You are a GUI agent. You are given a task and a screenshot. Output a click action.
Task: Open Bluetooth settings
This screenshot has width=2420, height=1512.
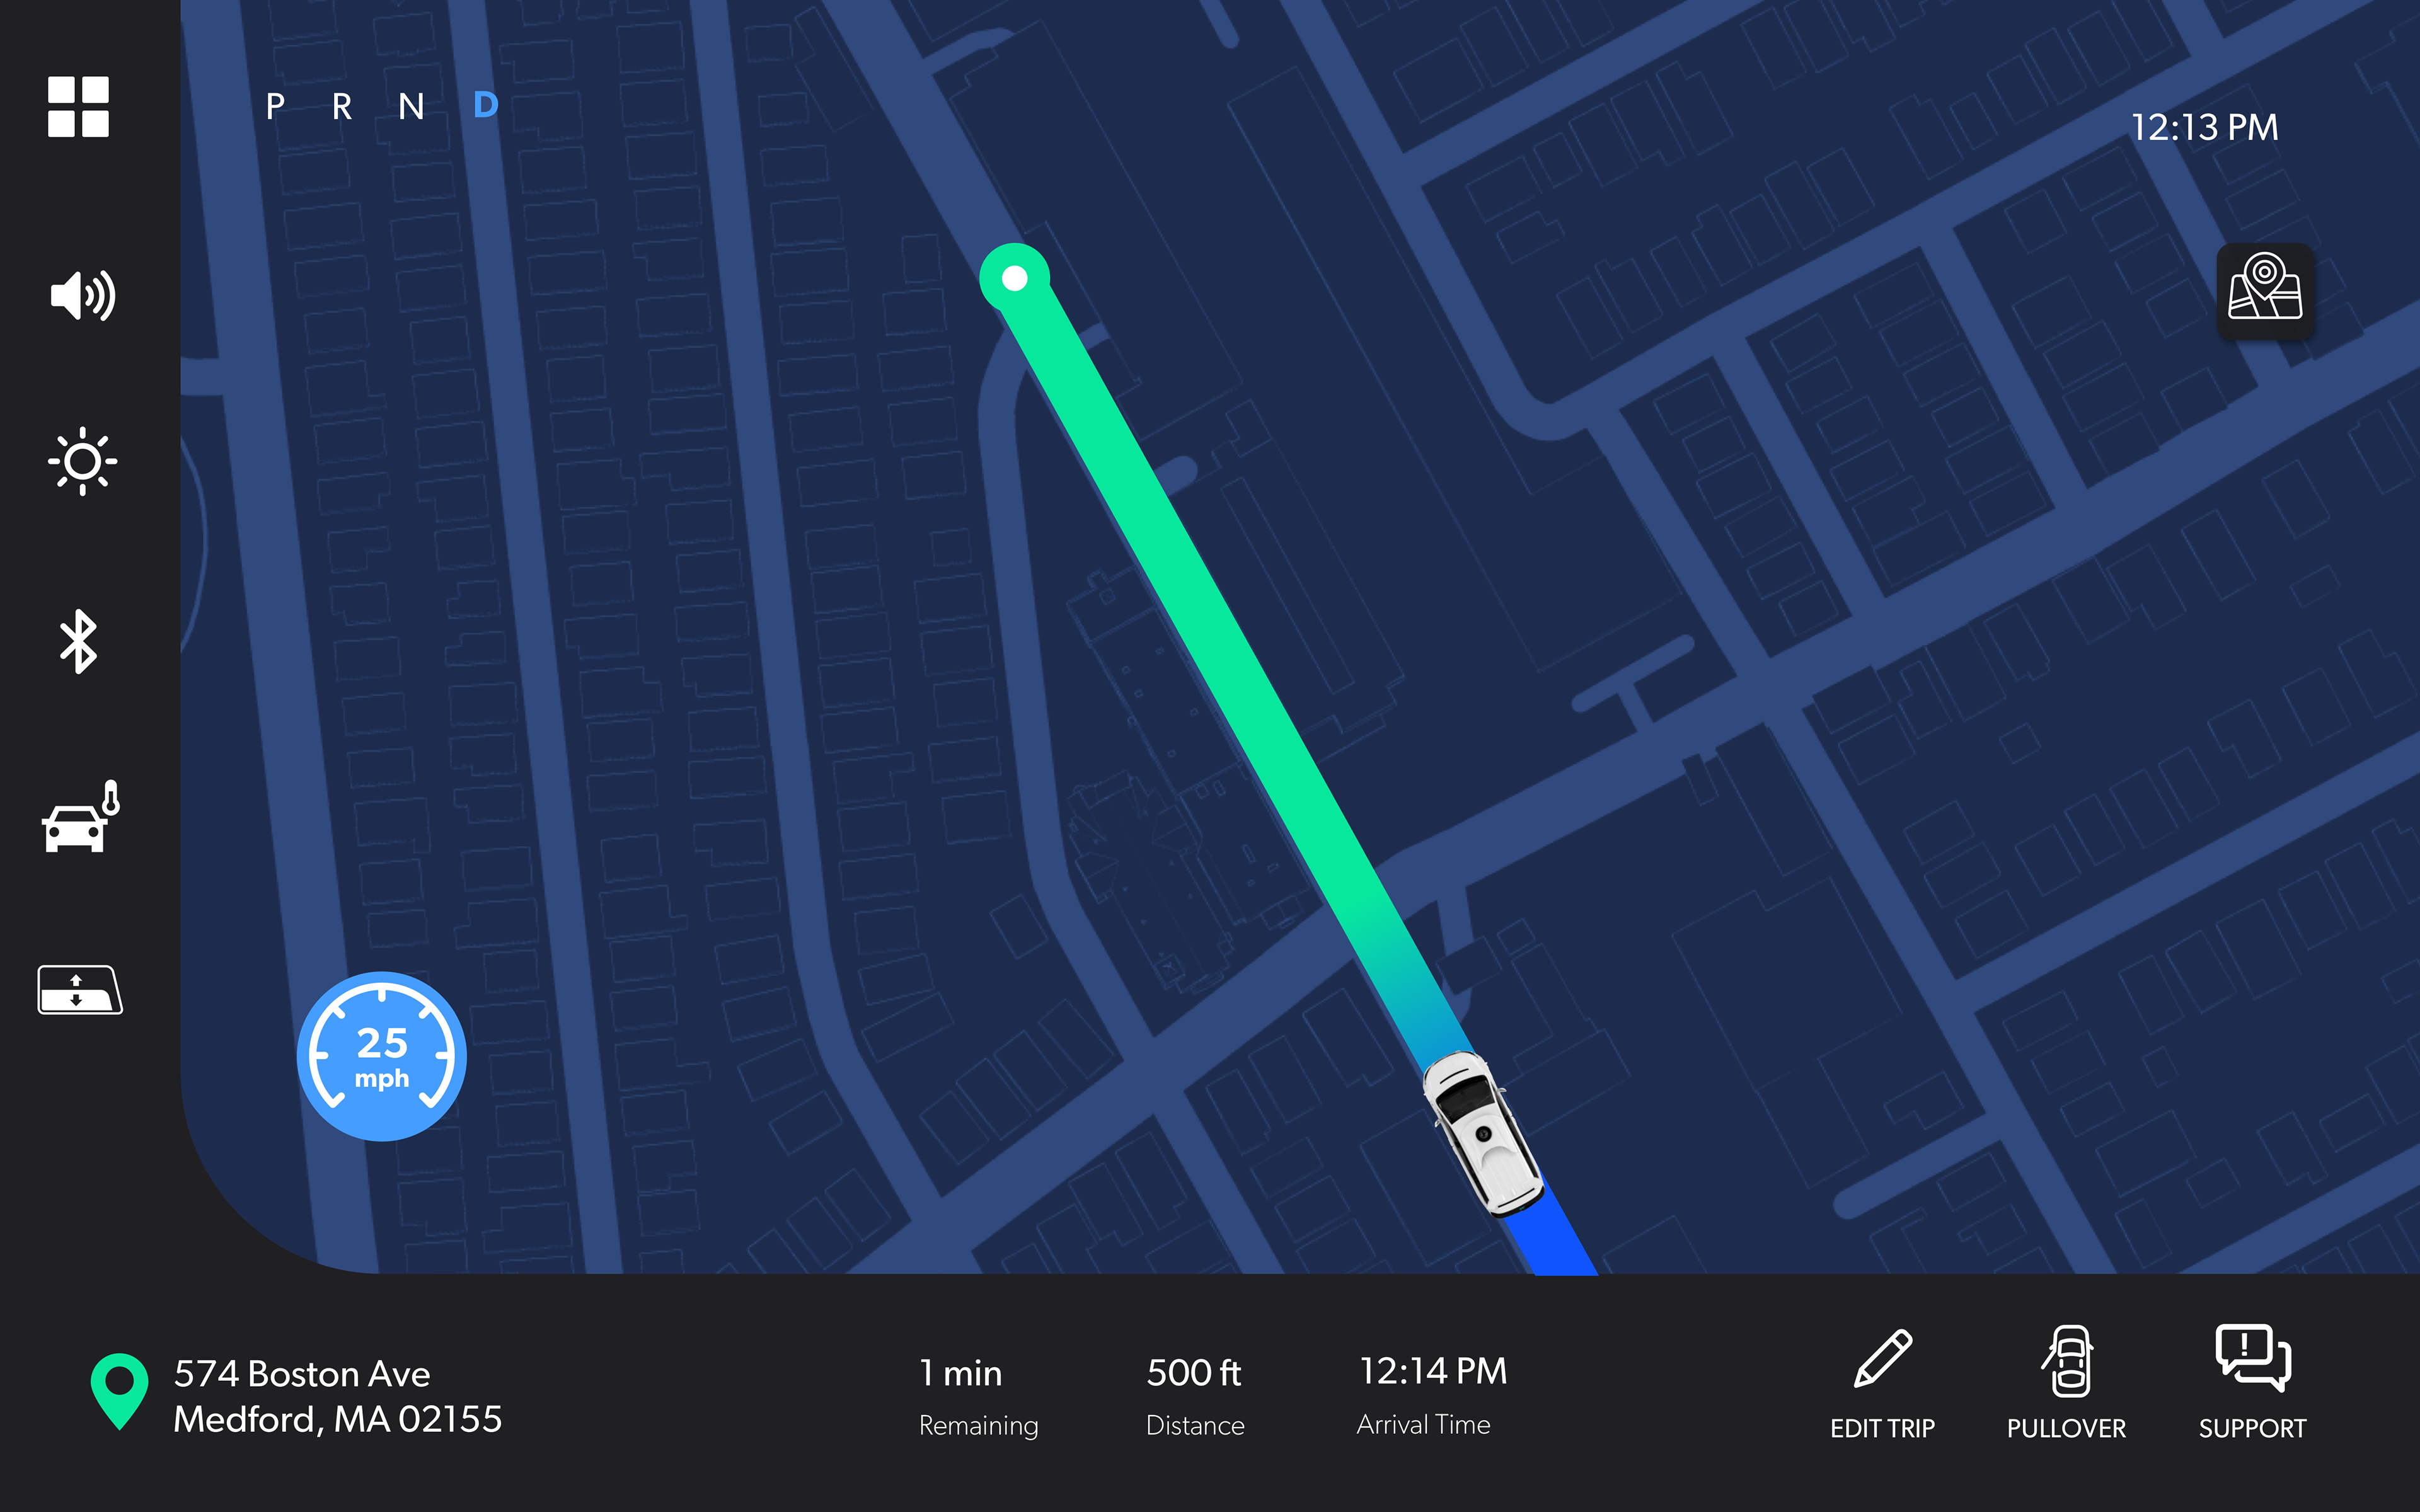coord(79,641)
